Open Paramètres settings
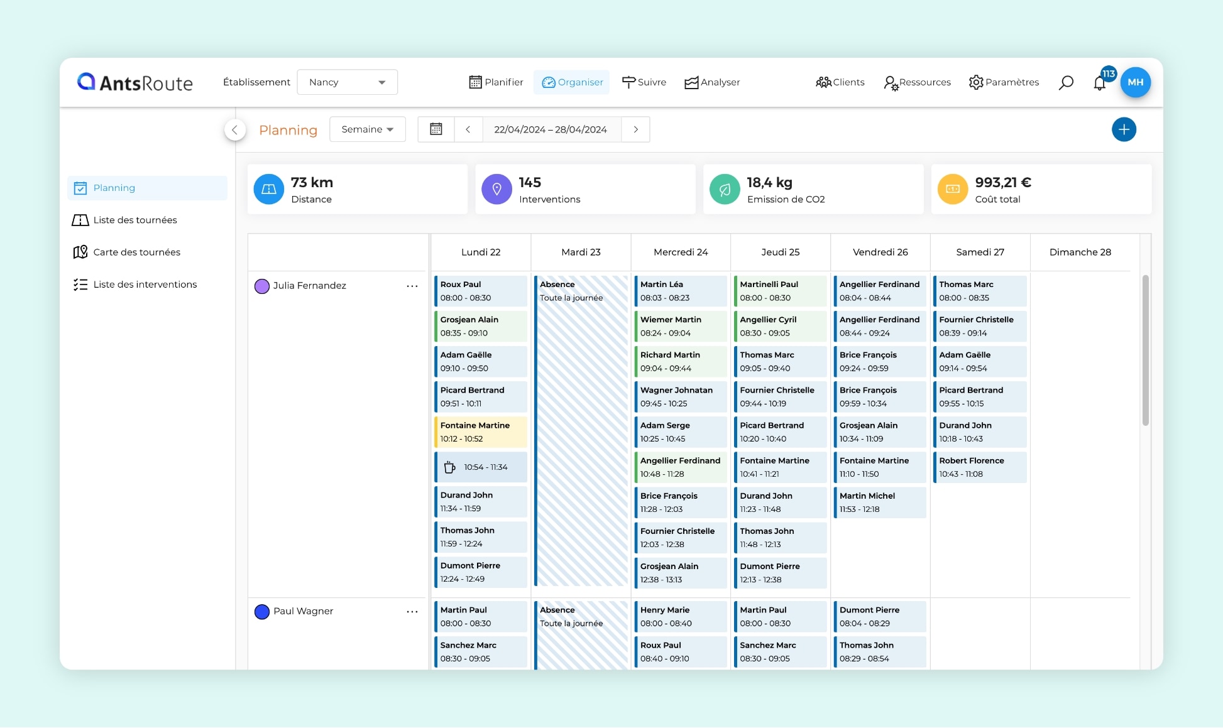The width and height of the screenshot is (1223, 728). [x=1003, y=82]
